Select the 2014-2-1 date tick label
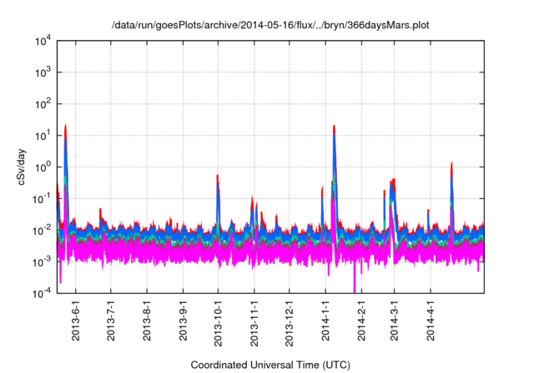Image resolution: width=534 pixels, height=373 pixels. pos(361,320)
